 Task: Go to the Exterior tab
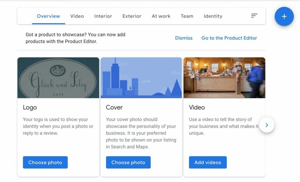(132, 16)
